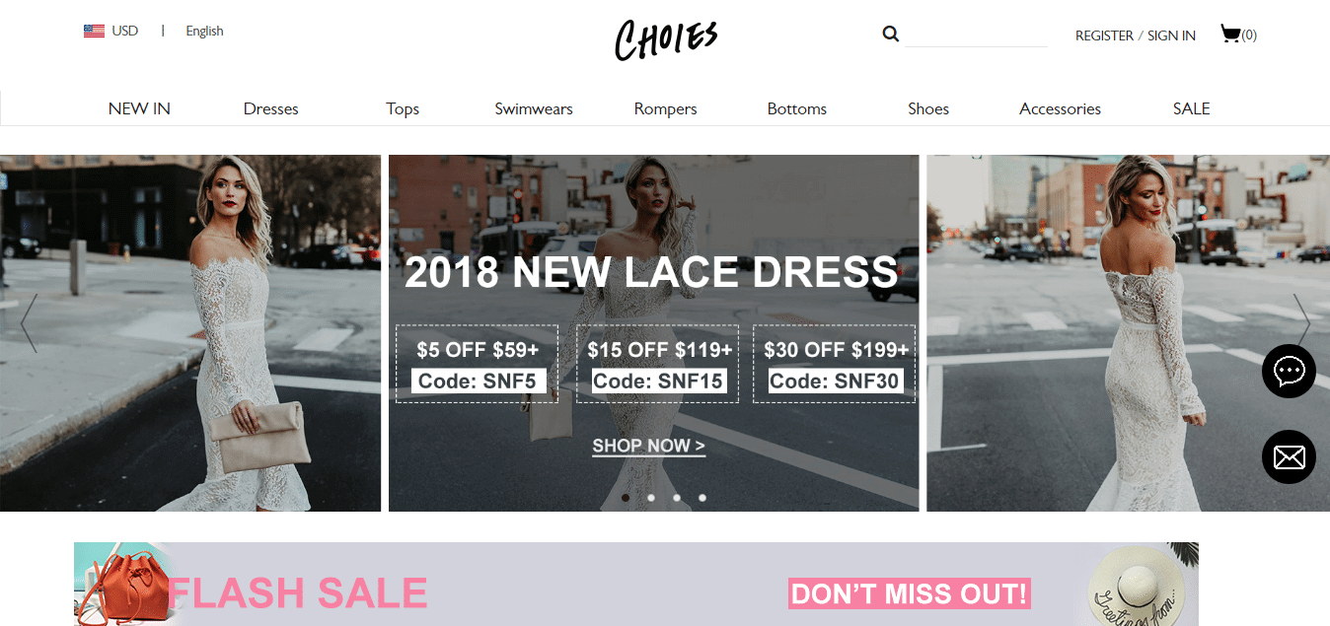
Task: Click the search input field
Action: 976,35
